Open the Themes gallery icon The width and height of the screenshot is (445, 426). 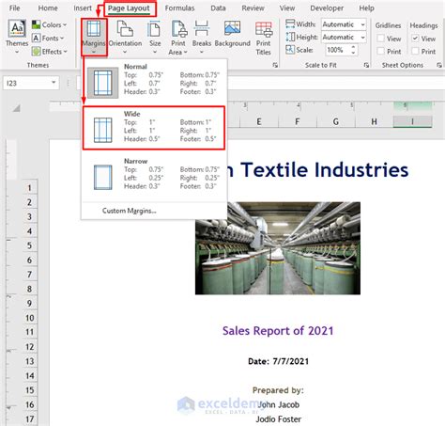click(17, 29)
